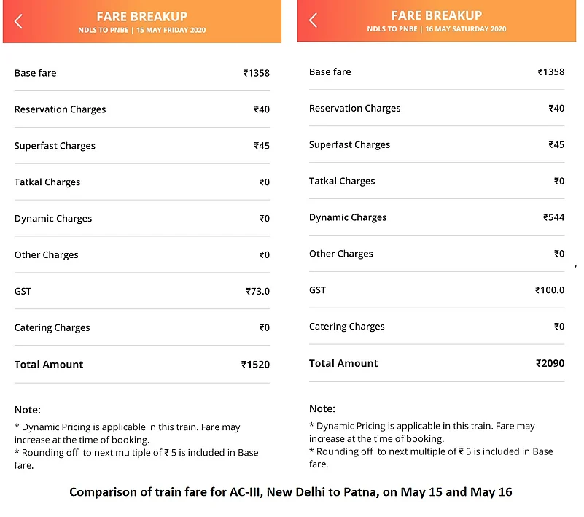The image size is (584, 517).
Task: Tap back arrow on May 15 fare breakup
Action: tap(19, 22)
